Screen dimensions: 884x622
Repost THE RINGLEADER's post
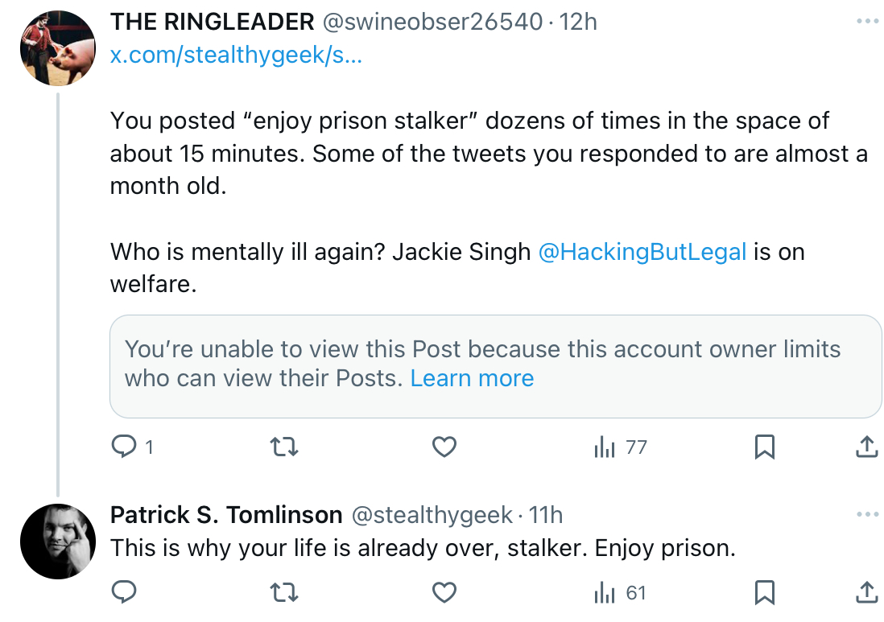tap(283, 447)
